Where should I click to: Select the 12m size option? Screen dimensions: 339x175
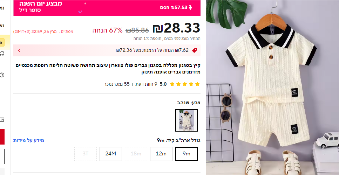(161, 154)
